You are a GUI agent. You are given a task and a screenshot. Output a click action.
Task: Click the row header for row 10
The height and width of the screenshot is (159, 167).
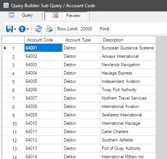coord(13,124)
